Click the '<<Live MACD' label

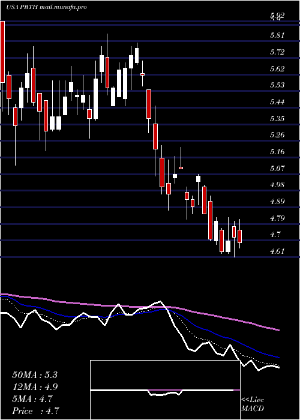(x=253, y=404)
